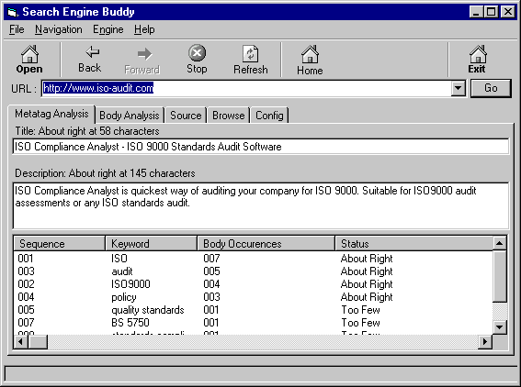The image size is (521, 387).
Task: Expand the URL history dropdown
Action: (459, 88)
